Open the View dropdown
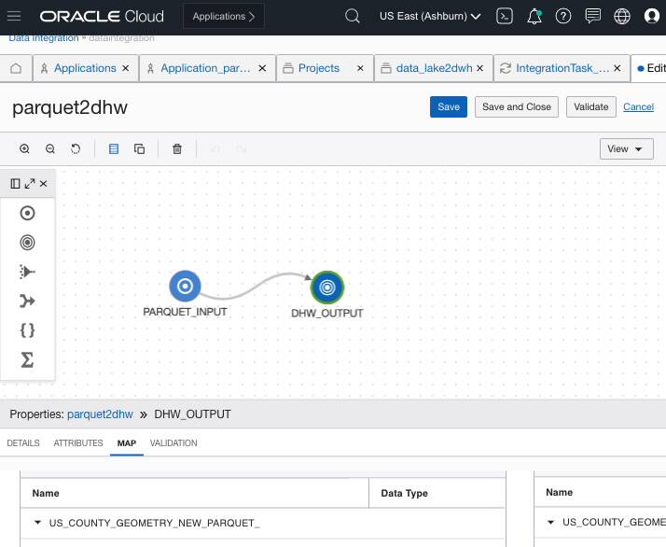The image size is (666, 547). [x=627, y=148]
